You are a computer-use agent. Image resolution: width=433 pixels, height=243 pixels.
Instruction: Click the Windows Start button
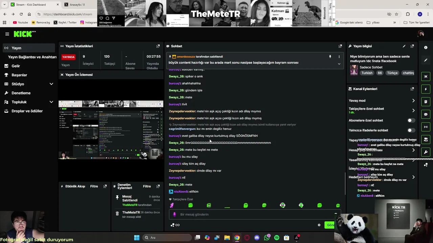137,238
